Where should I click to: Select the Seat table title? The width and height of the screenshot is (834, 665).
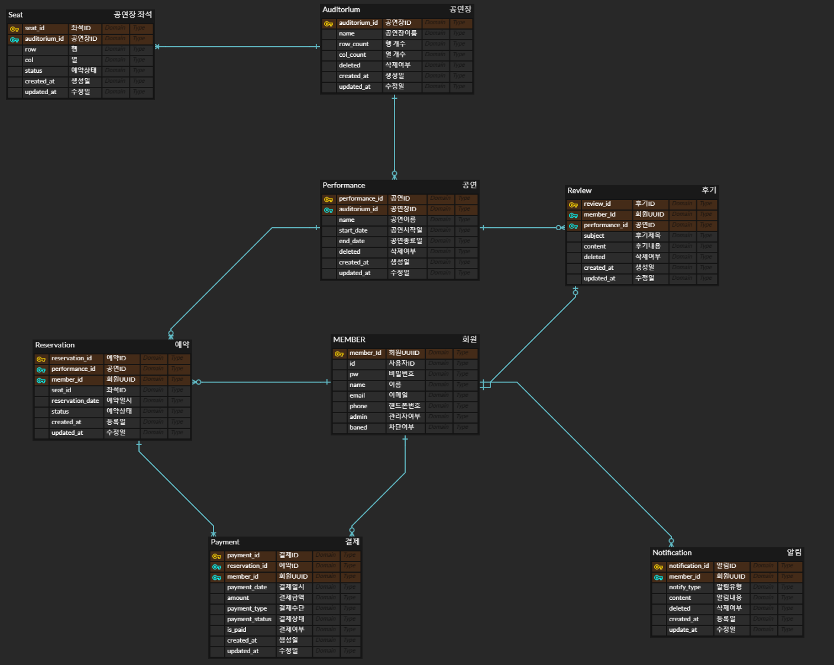click(x=16, y=15)
